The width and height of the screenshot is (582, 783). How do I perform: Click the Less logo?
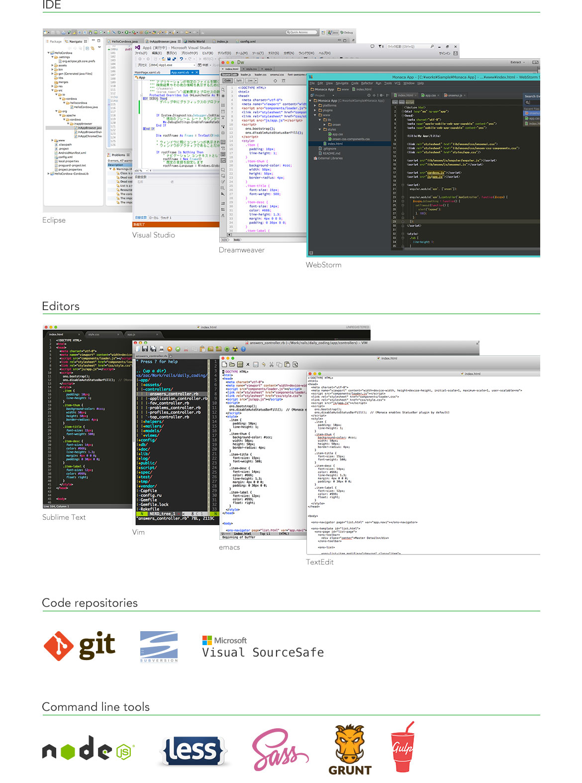[194, 750]
